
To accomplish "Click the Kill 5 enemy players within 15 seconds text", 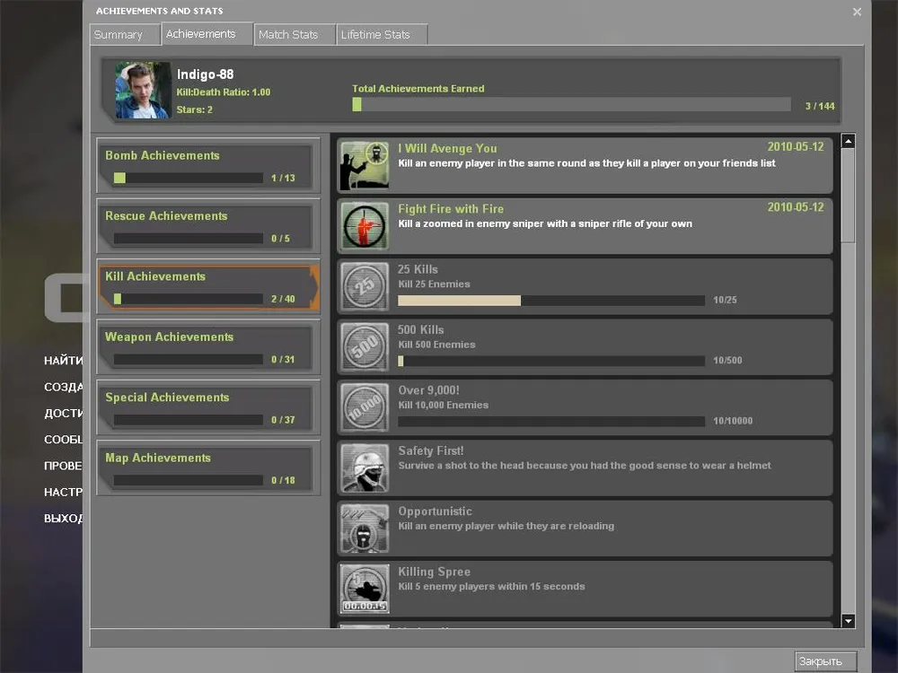I will pos(491,587).
